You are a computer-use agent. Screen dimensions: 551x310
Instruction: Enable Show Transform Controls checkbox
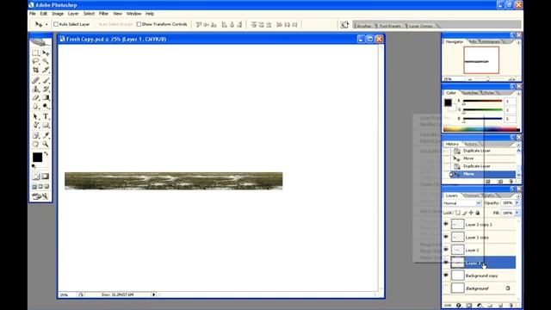coord(139,24)
